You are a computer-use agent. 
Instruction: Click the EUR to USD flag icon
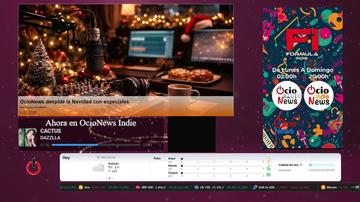pos(255,187)
